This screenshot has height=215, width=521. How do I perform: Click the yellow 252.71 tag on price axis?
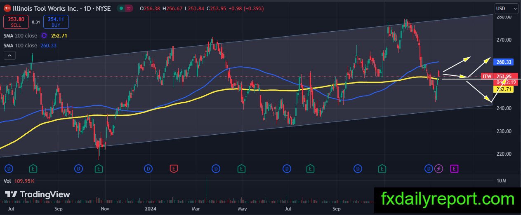click(503, 89)
